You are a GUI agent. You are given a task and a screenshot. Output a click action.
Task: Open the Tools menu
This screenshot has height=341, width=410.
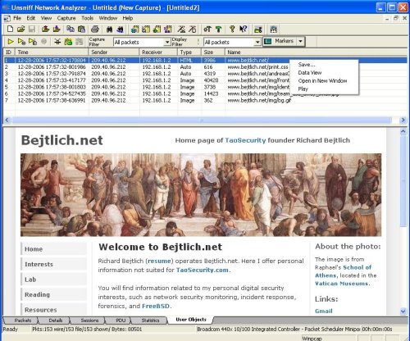pyautogui.click(x=88, y=18)
